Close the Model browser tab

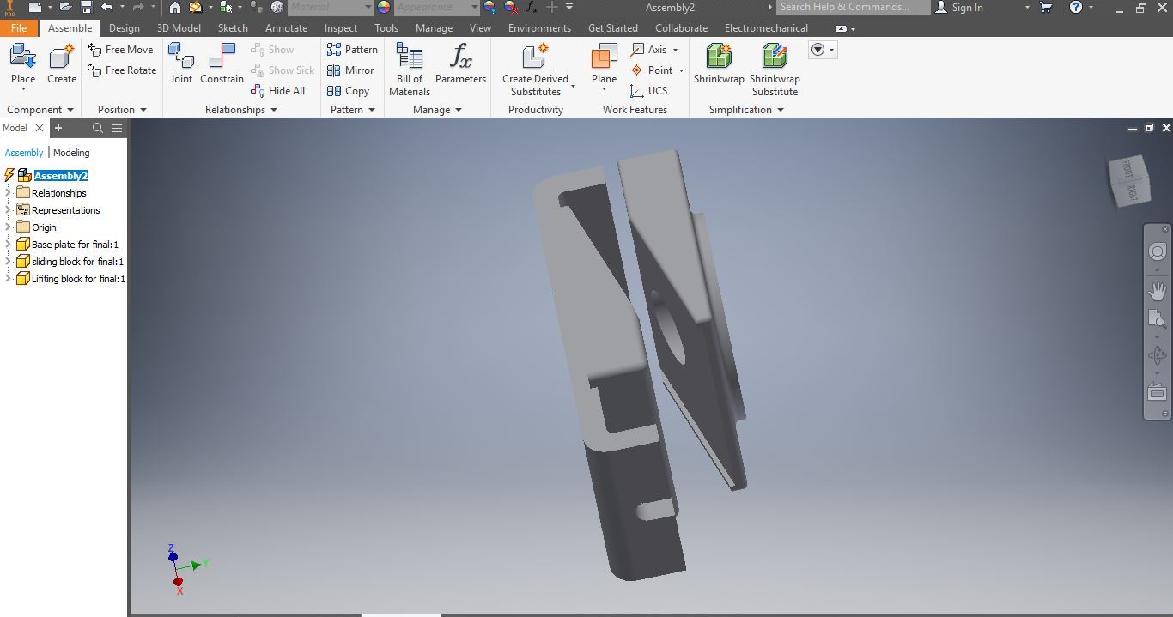tap(39, 128)
